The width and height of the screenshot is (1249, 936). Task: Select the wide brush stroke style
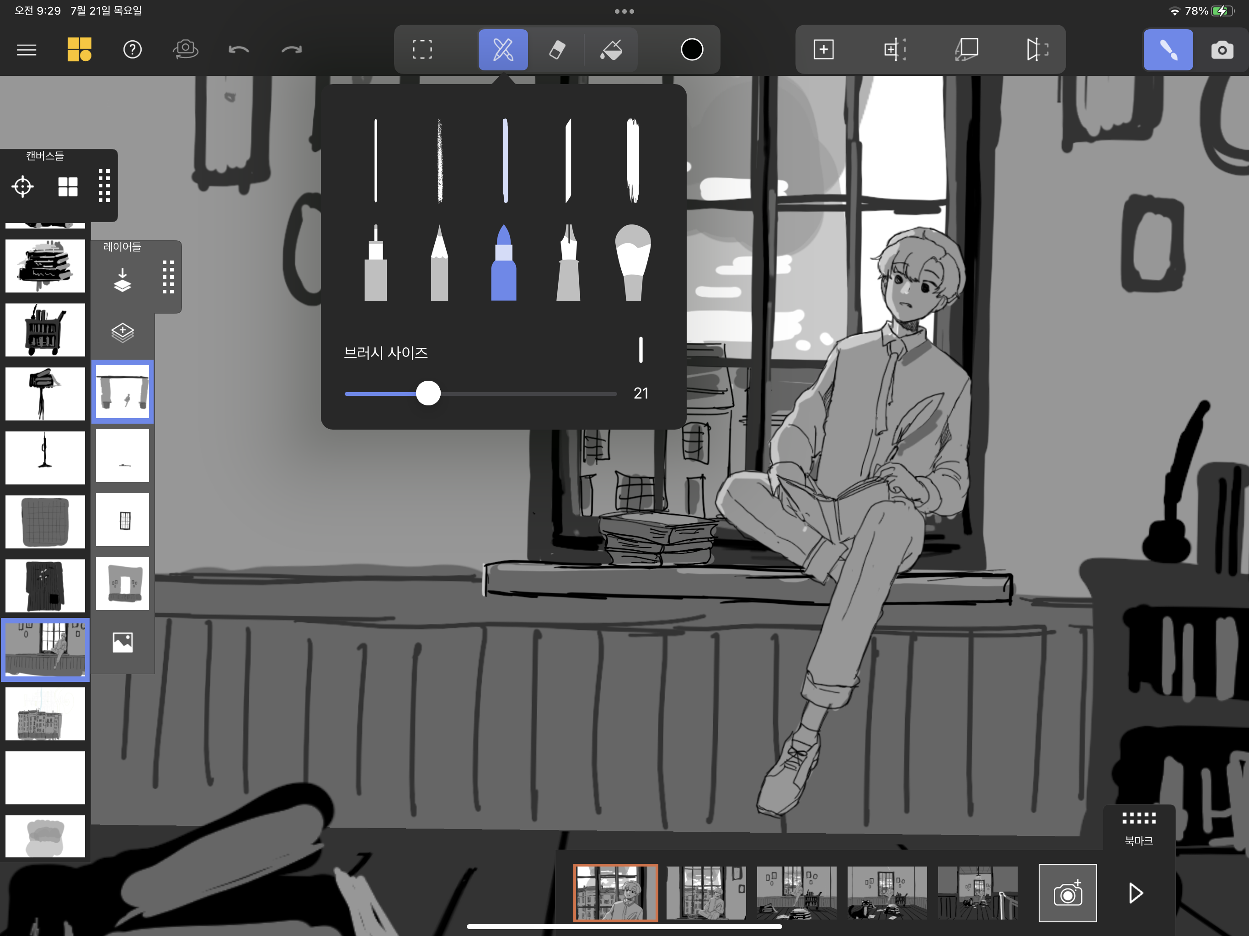pos(632,160)
